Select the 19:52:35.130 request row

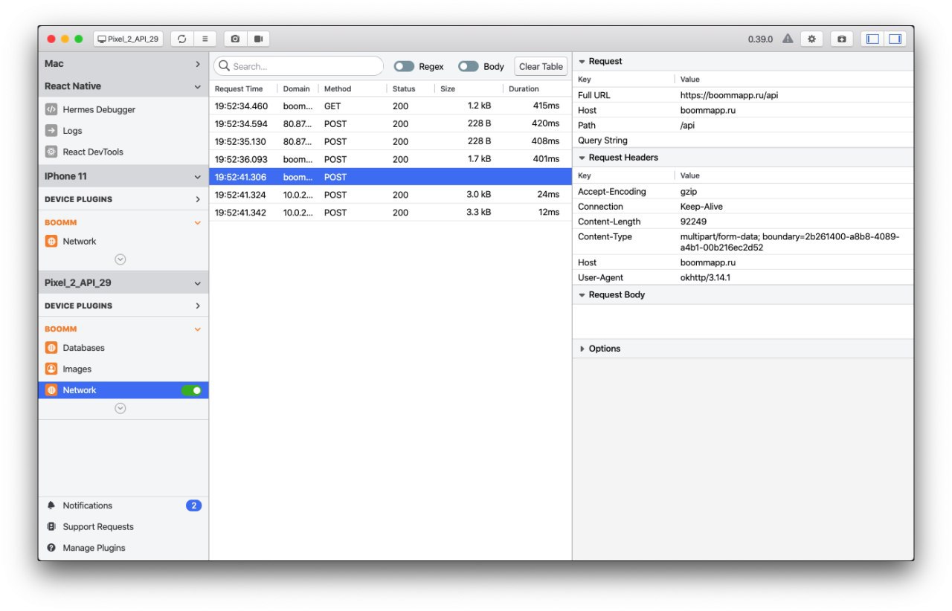pos(390,141)
